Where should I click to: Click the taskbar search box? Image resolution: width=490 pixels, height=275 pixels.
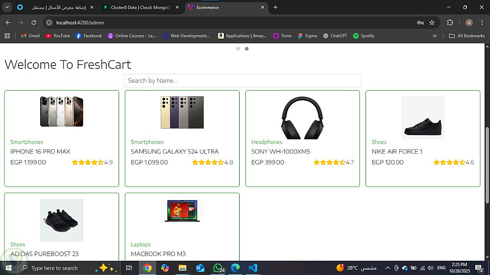[x=68, y=268]
